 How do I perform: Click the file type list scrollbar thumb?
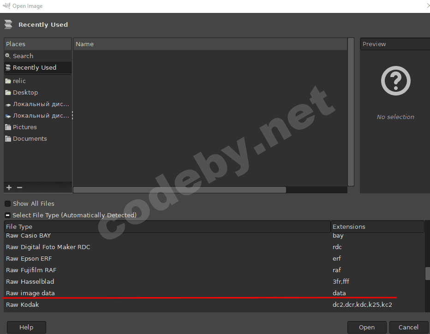click(x=427, y=274)
